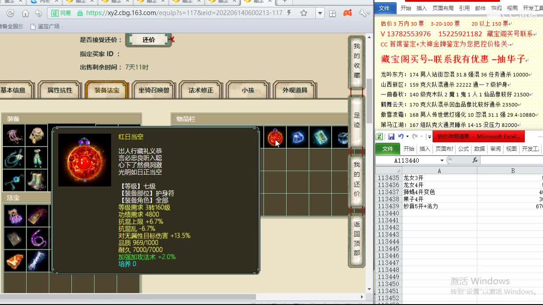The image size is (543, 305).
Task: Click the green book inventory item
Action: (x=320, y=137)
